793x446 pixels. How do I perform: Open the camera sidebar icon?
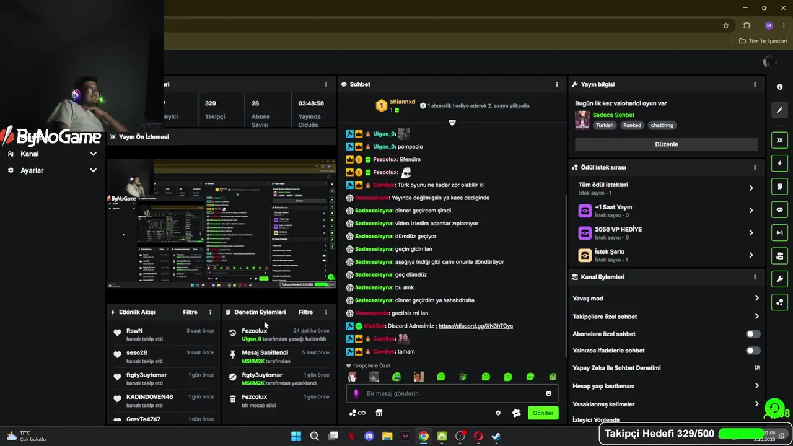779,256
